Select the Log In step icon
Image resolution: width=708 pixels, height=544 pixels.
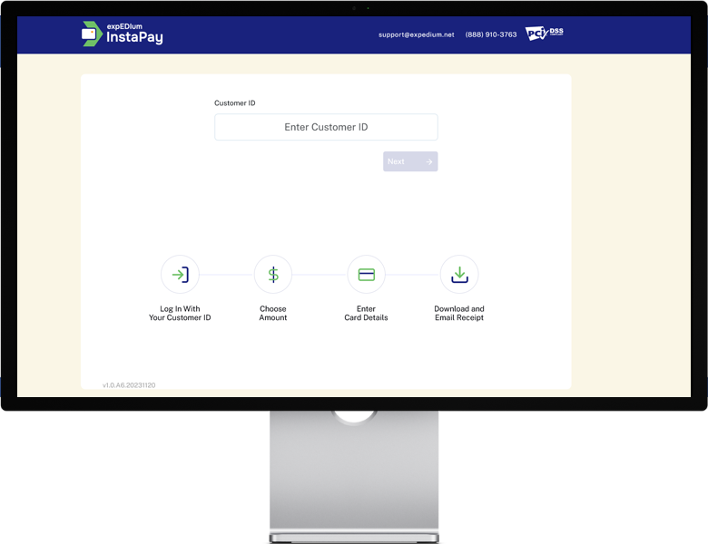click(x=180, y=274)
